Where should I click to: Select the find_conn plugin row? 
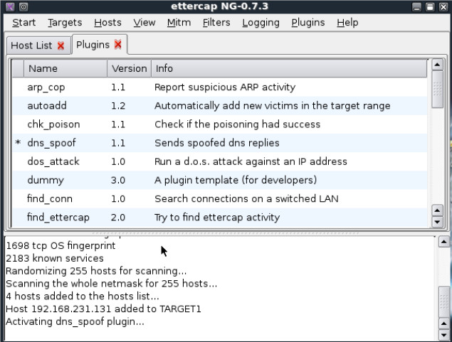[219, 198]
